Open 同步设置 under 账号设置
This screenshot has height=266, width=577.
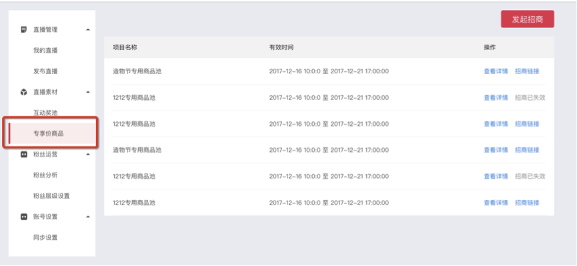tap(45, 238)
